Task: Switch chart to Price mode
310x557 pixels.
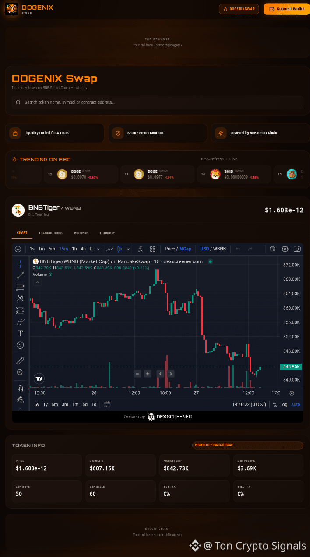Action: tap(170, 249)
